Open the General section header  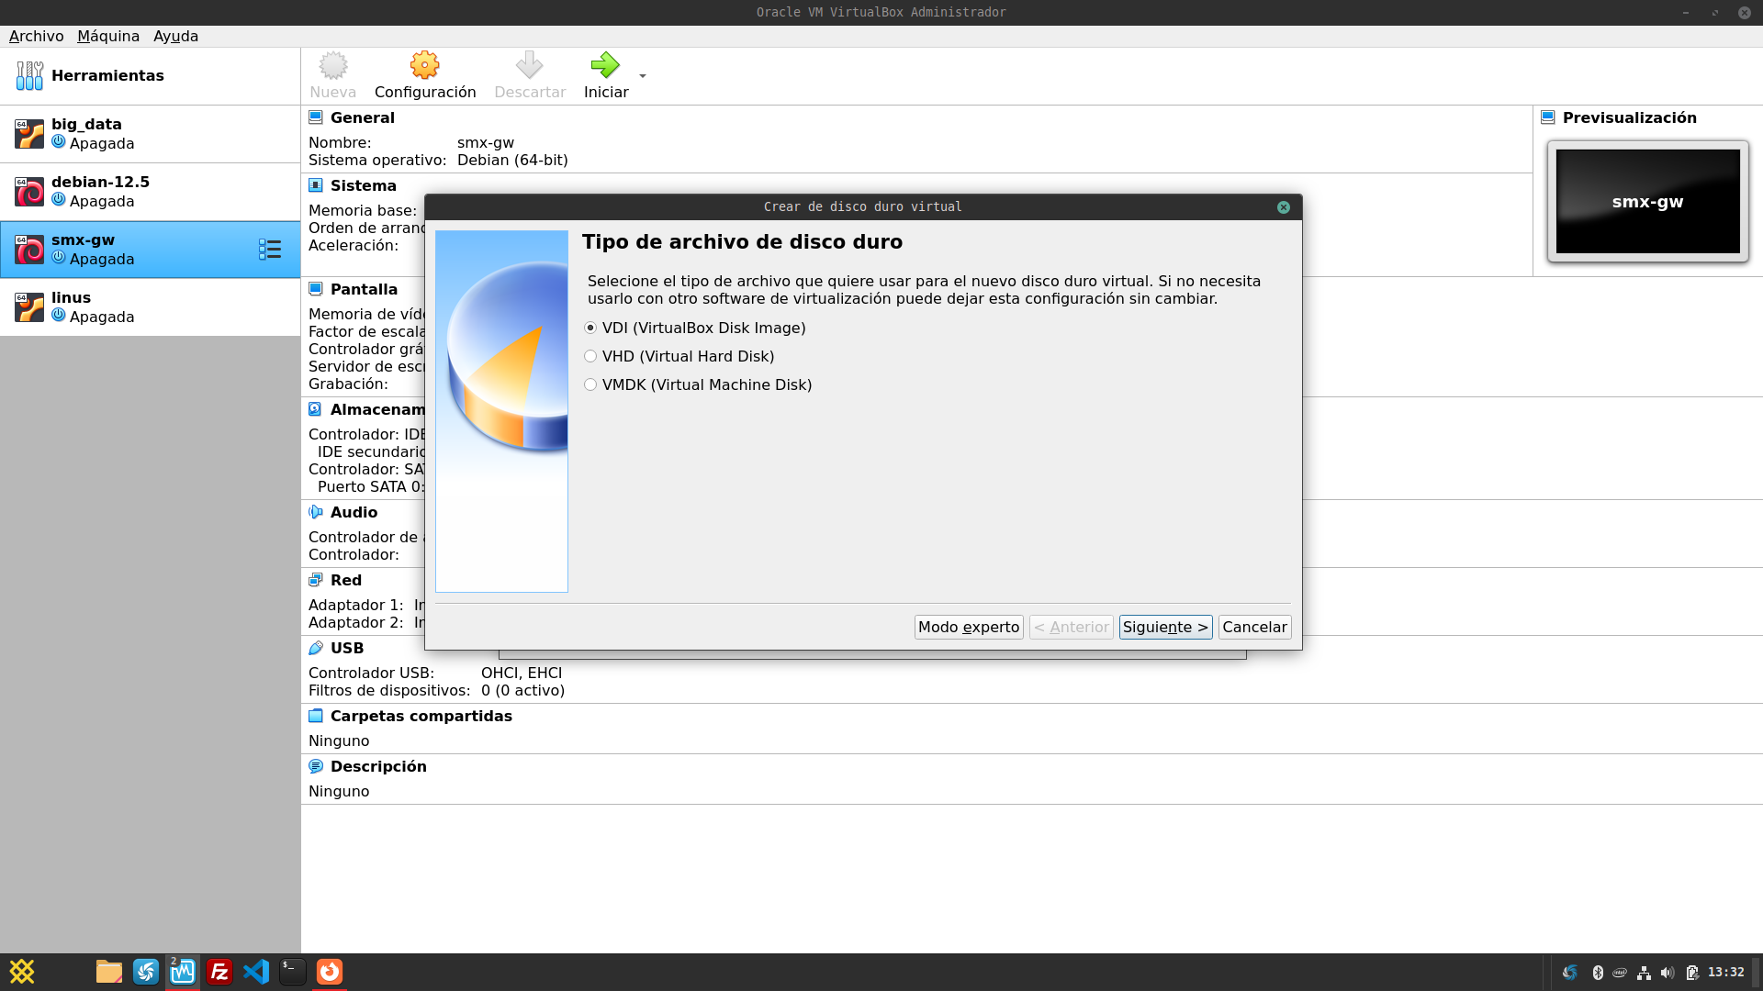click(363, 118)
